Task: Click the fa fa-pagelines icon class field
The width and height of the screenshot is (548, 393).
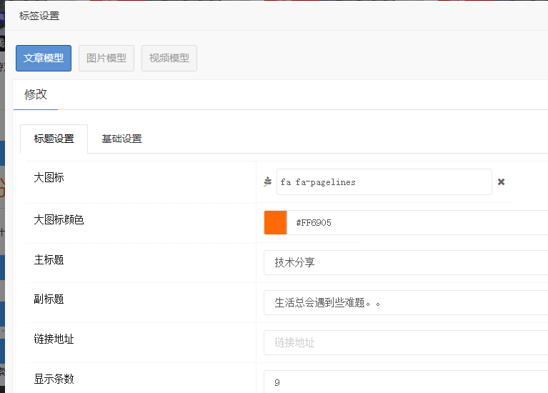Action: click(384, 182)
